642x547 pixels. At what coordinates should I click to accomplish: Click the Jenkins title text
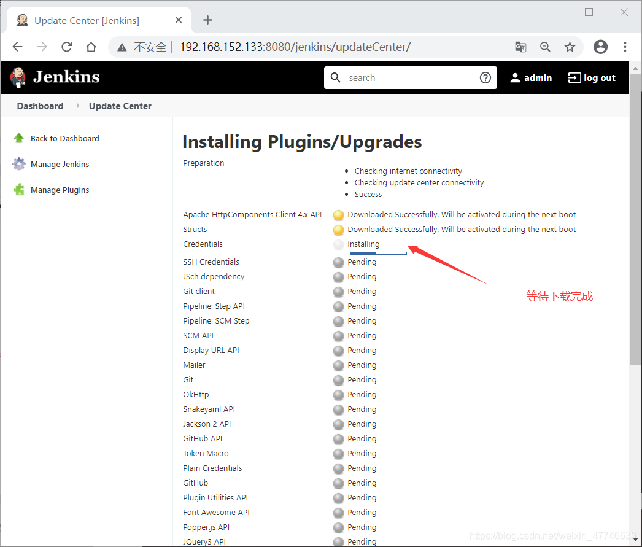pos(66,77)
